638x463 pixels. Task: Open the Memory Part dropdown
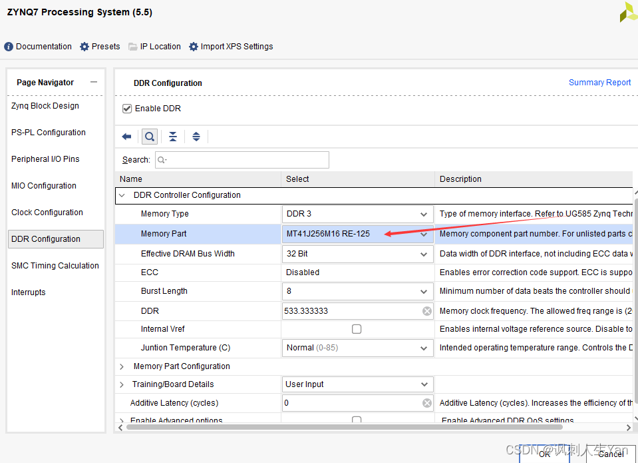(424, 234)
